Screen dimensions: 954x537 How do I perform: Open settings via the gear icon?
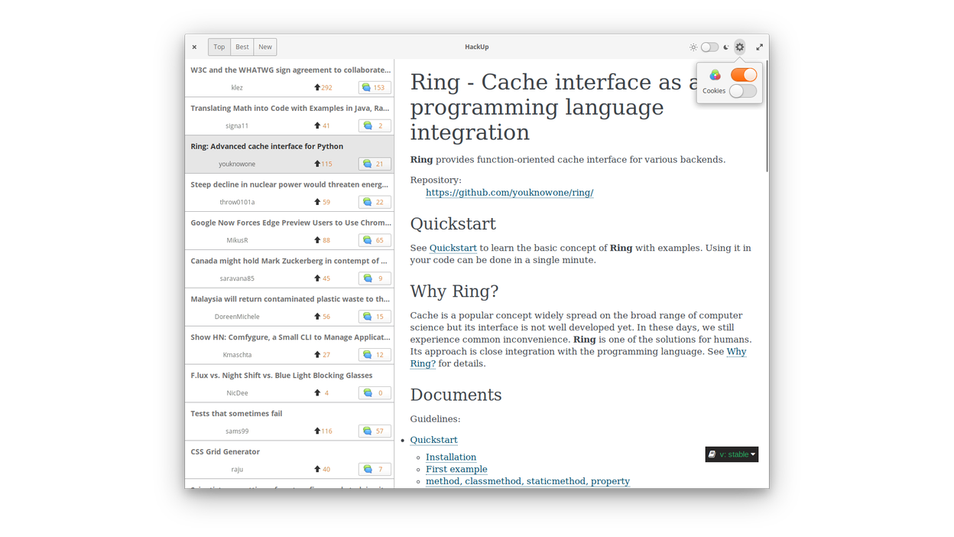(x=739, y=47)
